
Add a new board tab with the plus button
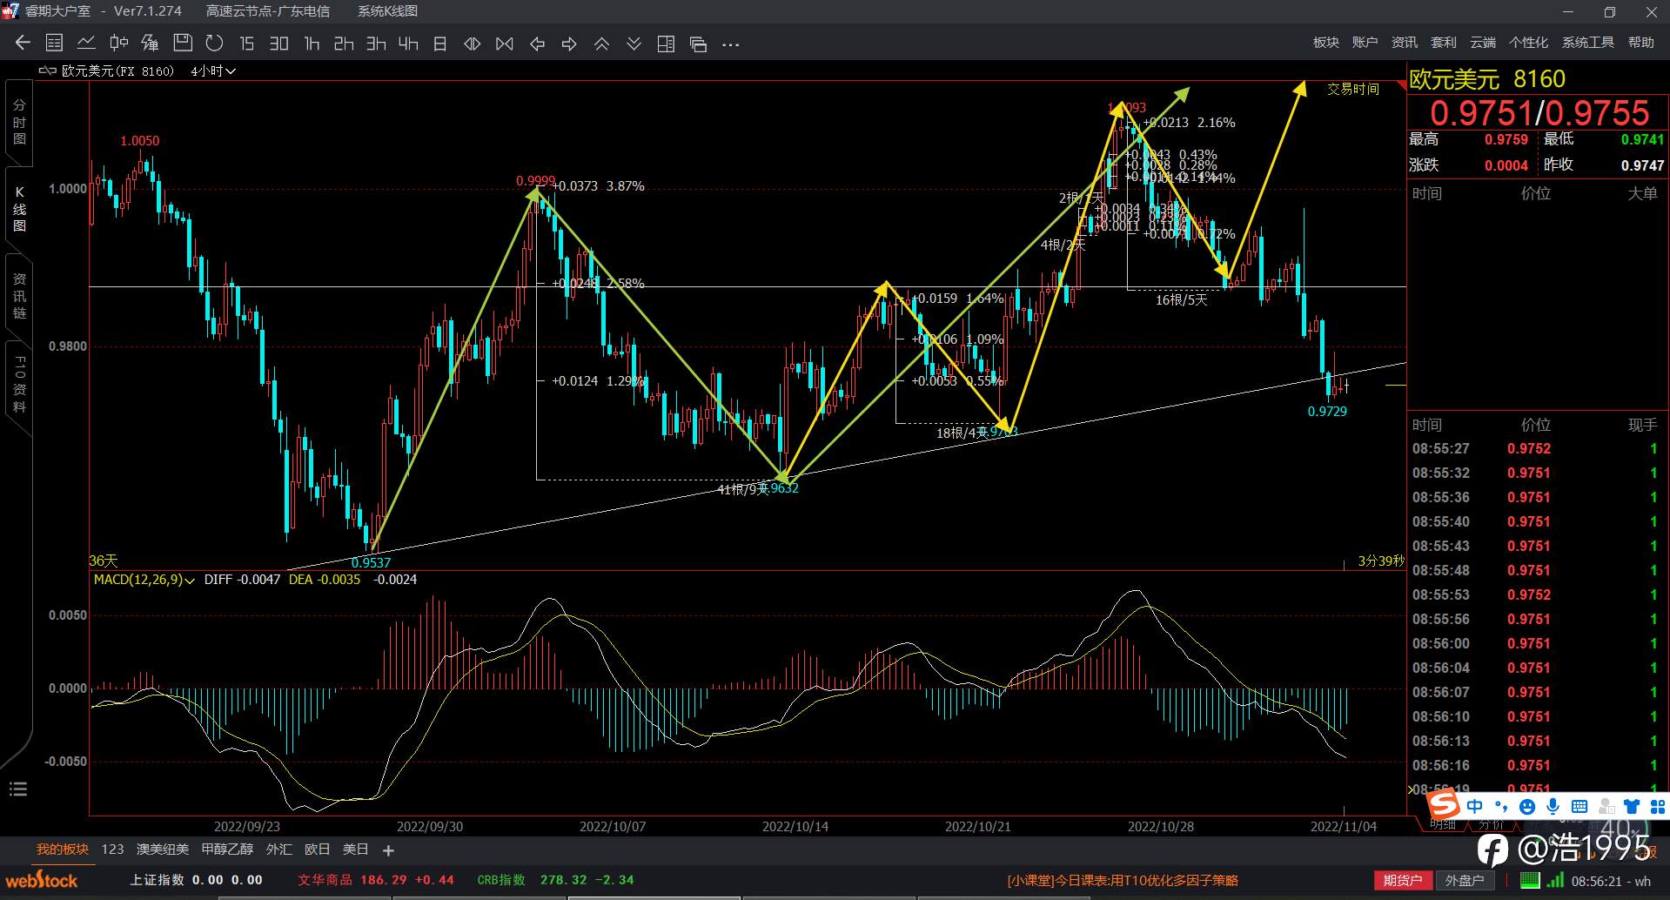tap(388, 850)
